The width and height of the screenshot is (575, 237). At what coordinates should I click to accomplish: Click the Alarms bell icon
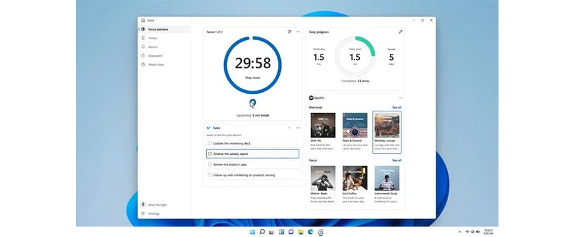pyautogui.click(x=143, y=47)
